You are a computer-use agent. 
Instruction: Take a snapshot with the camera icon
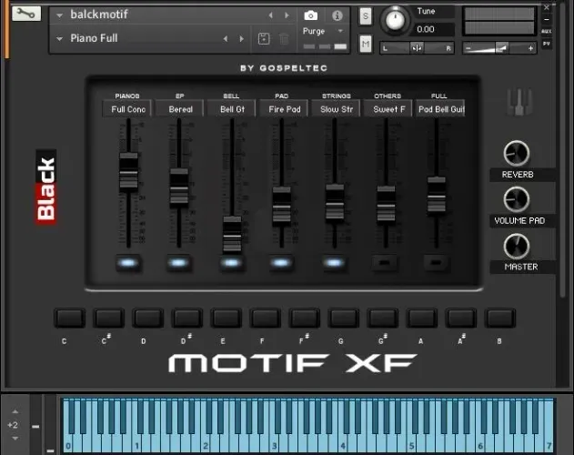pyautogui.click(x=311, y=15)
